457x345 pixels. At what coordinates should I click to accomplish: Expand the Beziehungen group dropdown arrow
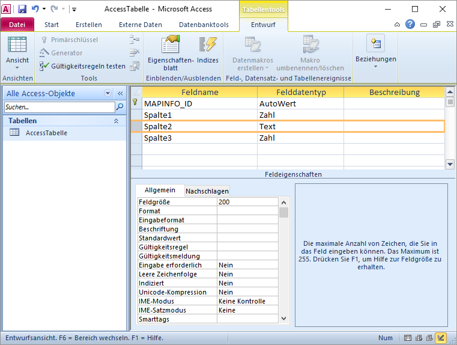pyautogui.click(x=376, y=67)
